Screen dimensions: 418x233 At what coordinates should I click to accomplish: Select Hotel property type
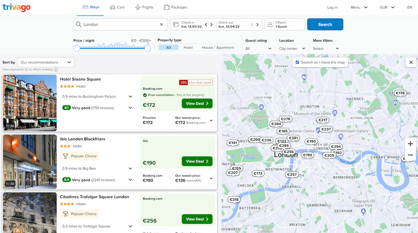point(188,47)
